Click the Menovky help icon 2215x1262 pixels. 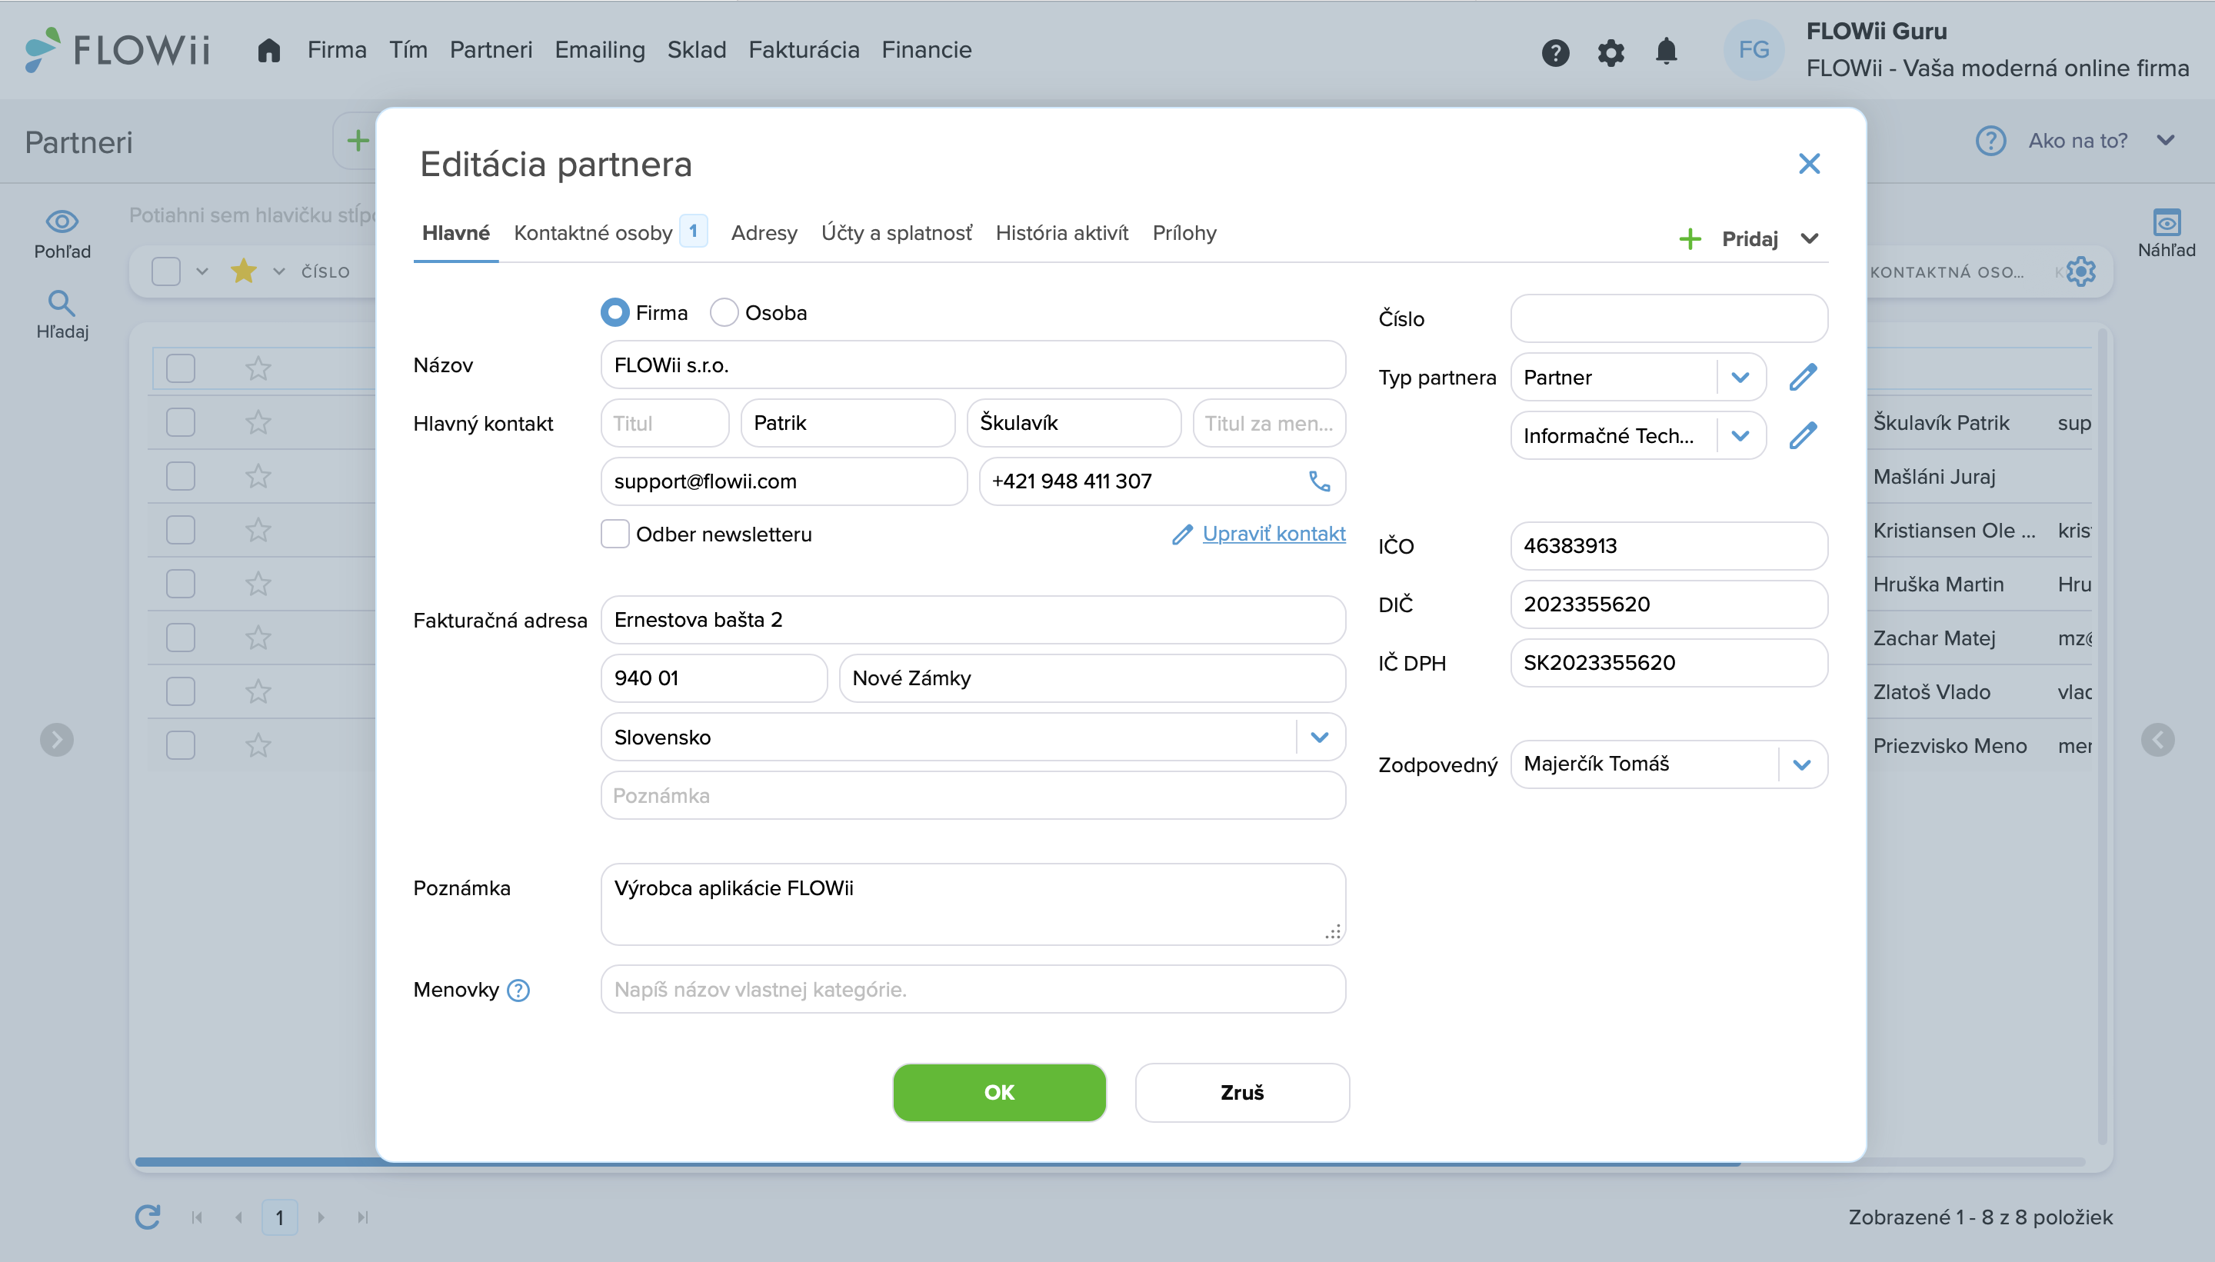click(x=518, y=990)
